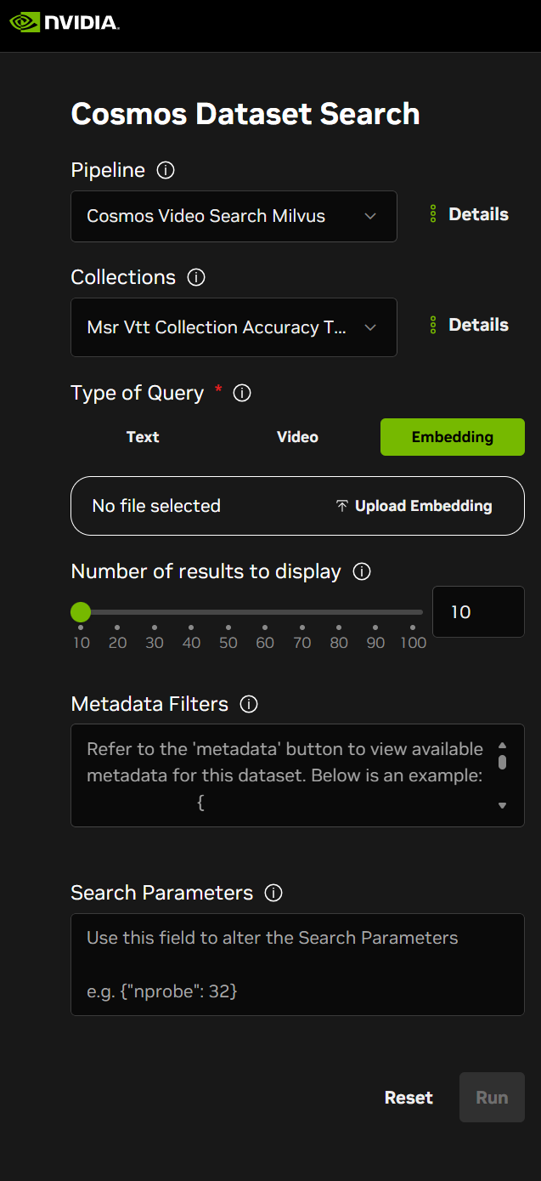Screen dimensions: 541x1181
Task: Select the Embedding query type
Action: (x=452, y=437)
